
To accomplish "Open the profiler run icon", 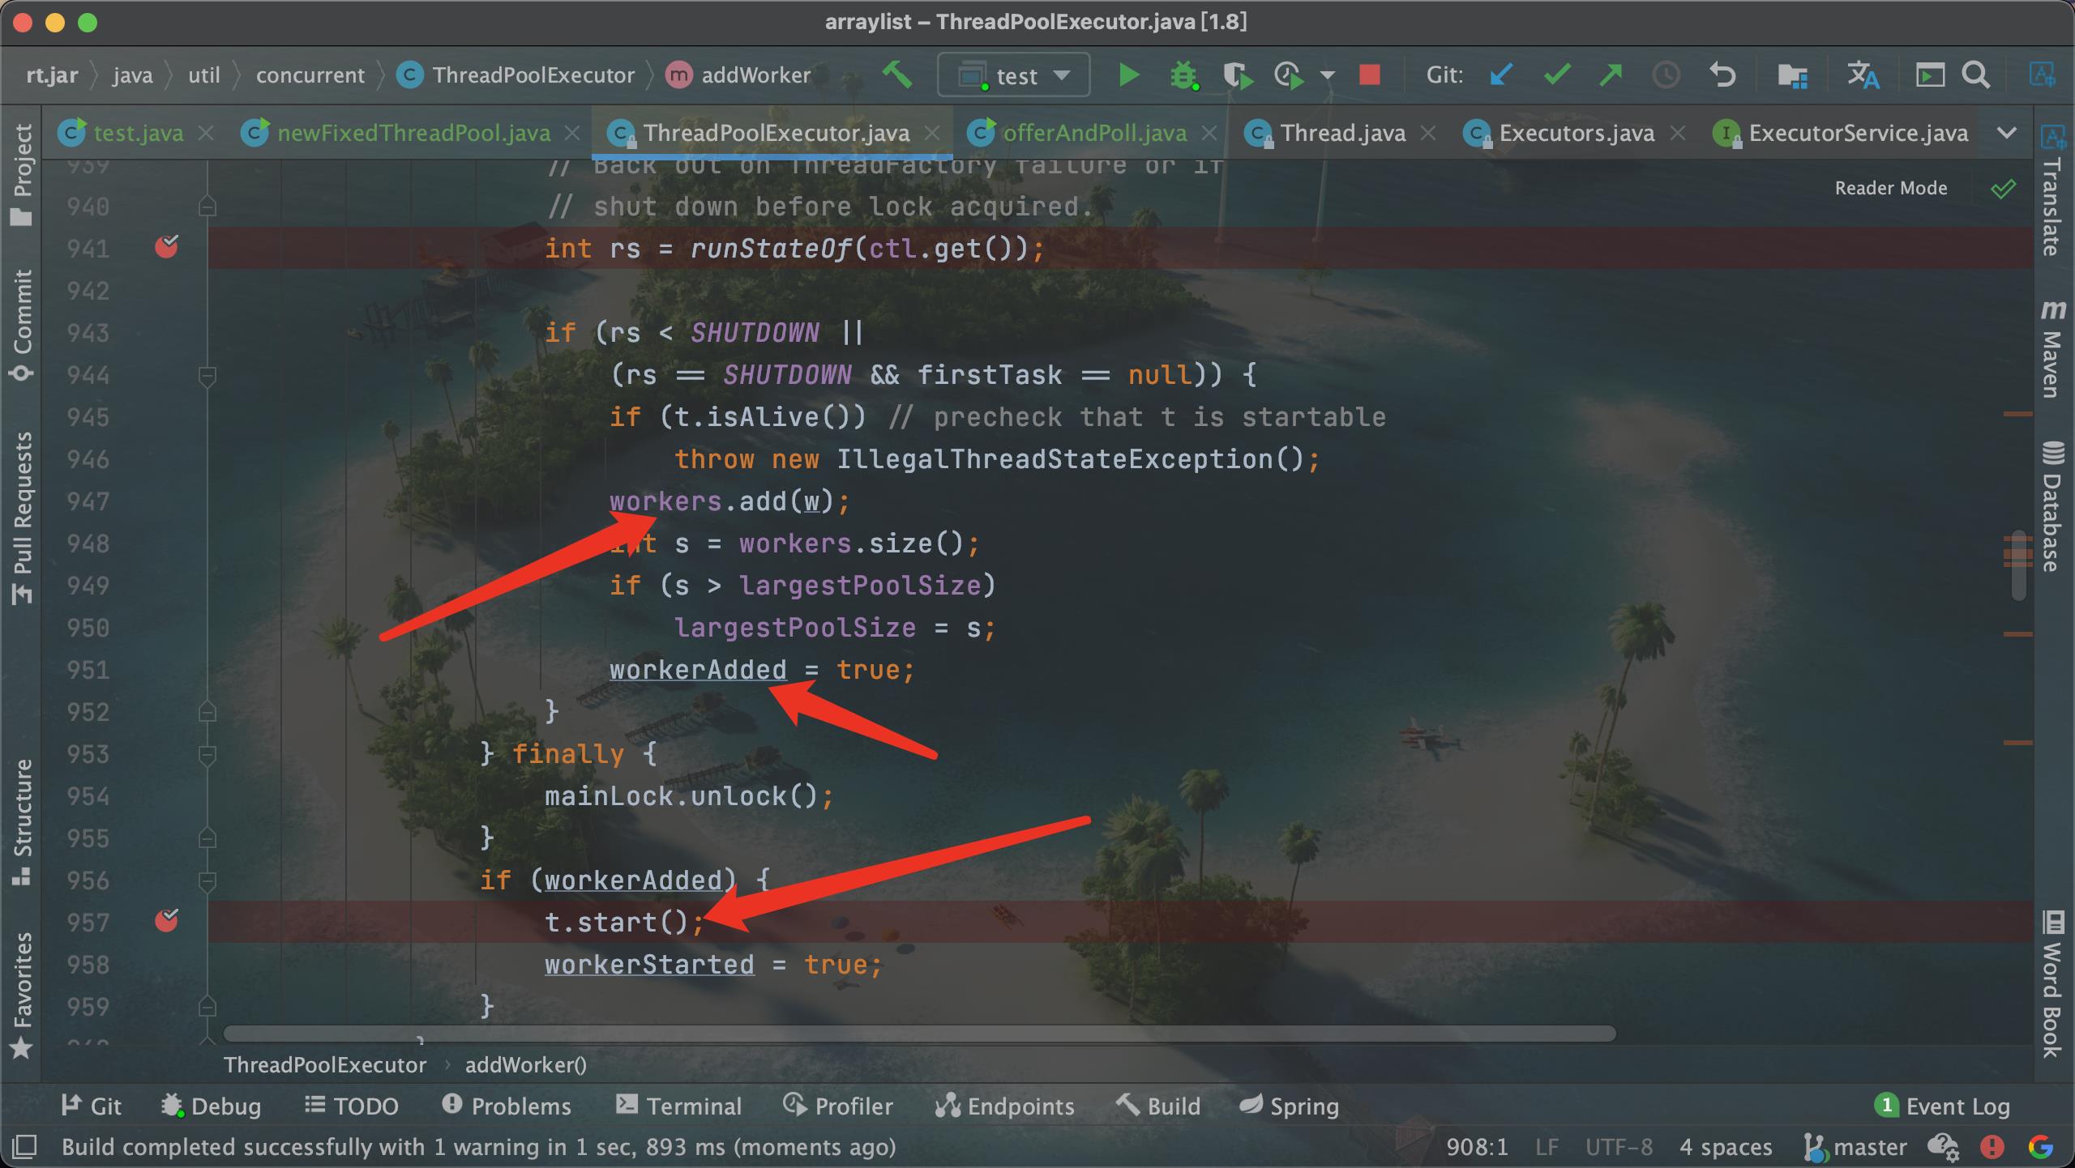I will pyautogui.click(x=1289, y=75).
